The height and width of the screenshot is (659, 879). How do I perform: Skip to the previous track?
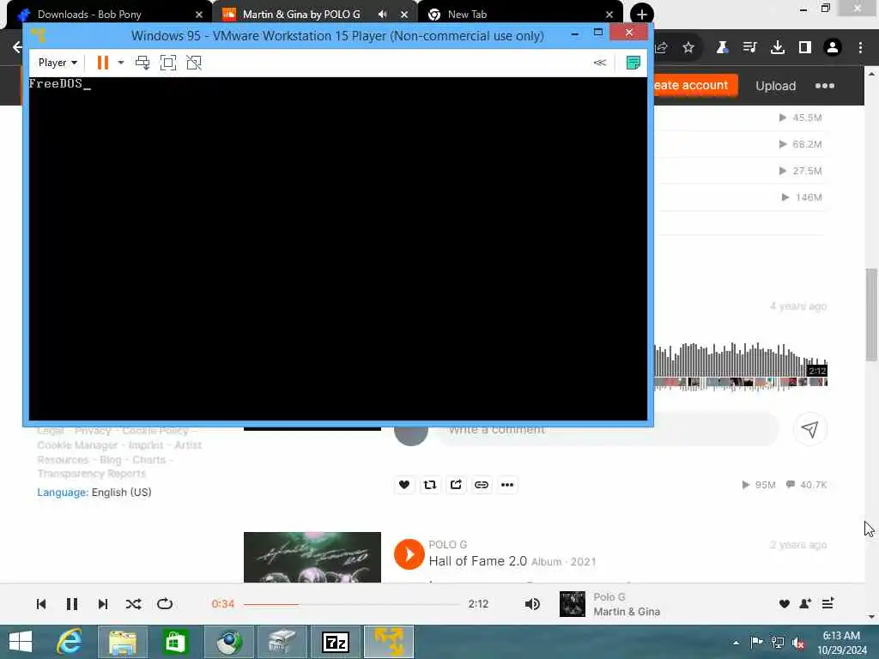[x=41, y=604]
